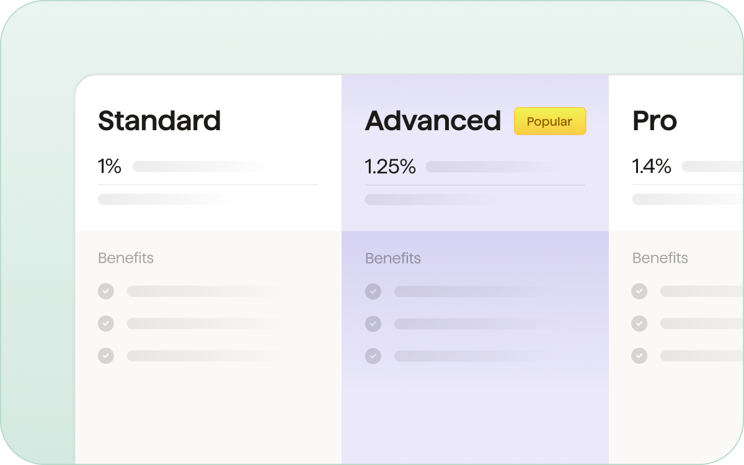The width and height of the screenshot is (744, 465).
Task: Click the yellow Popular badge
Action: coord(549,122)
